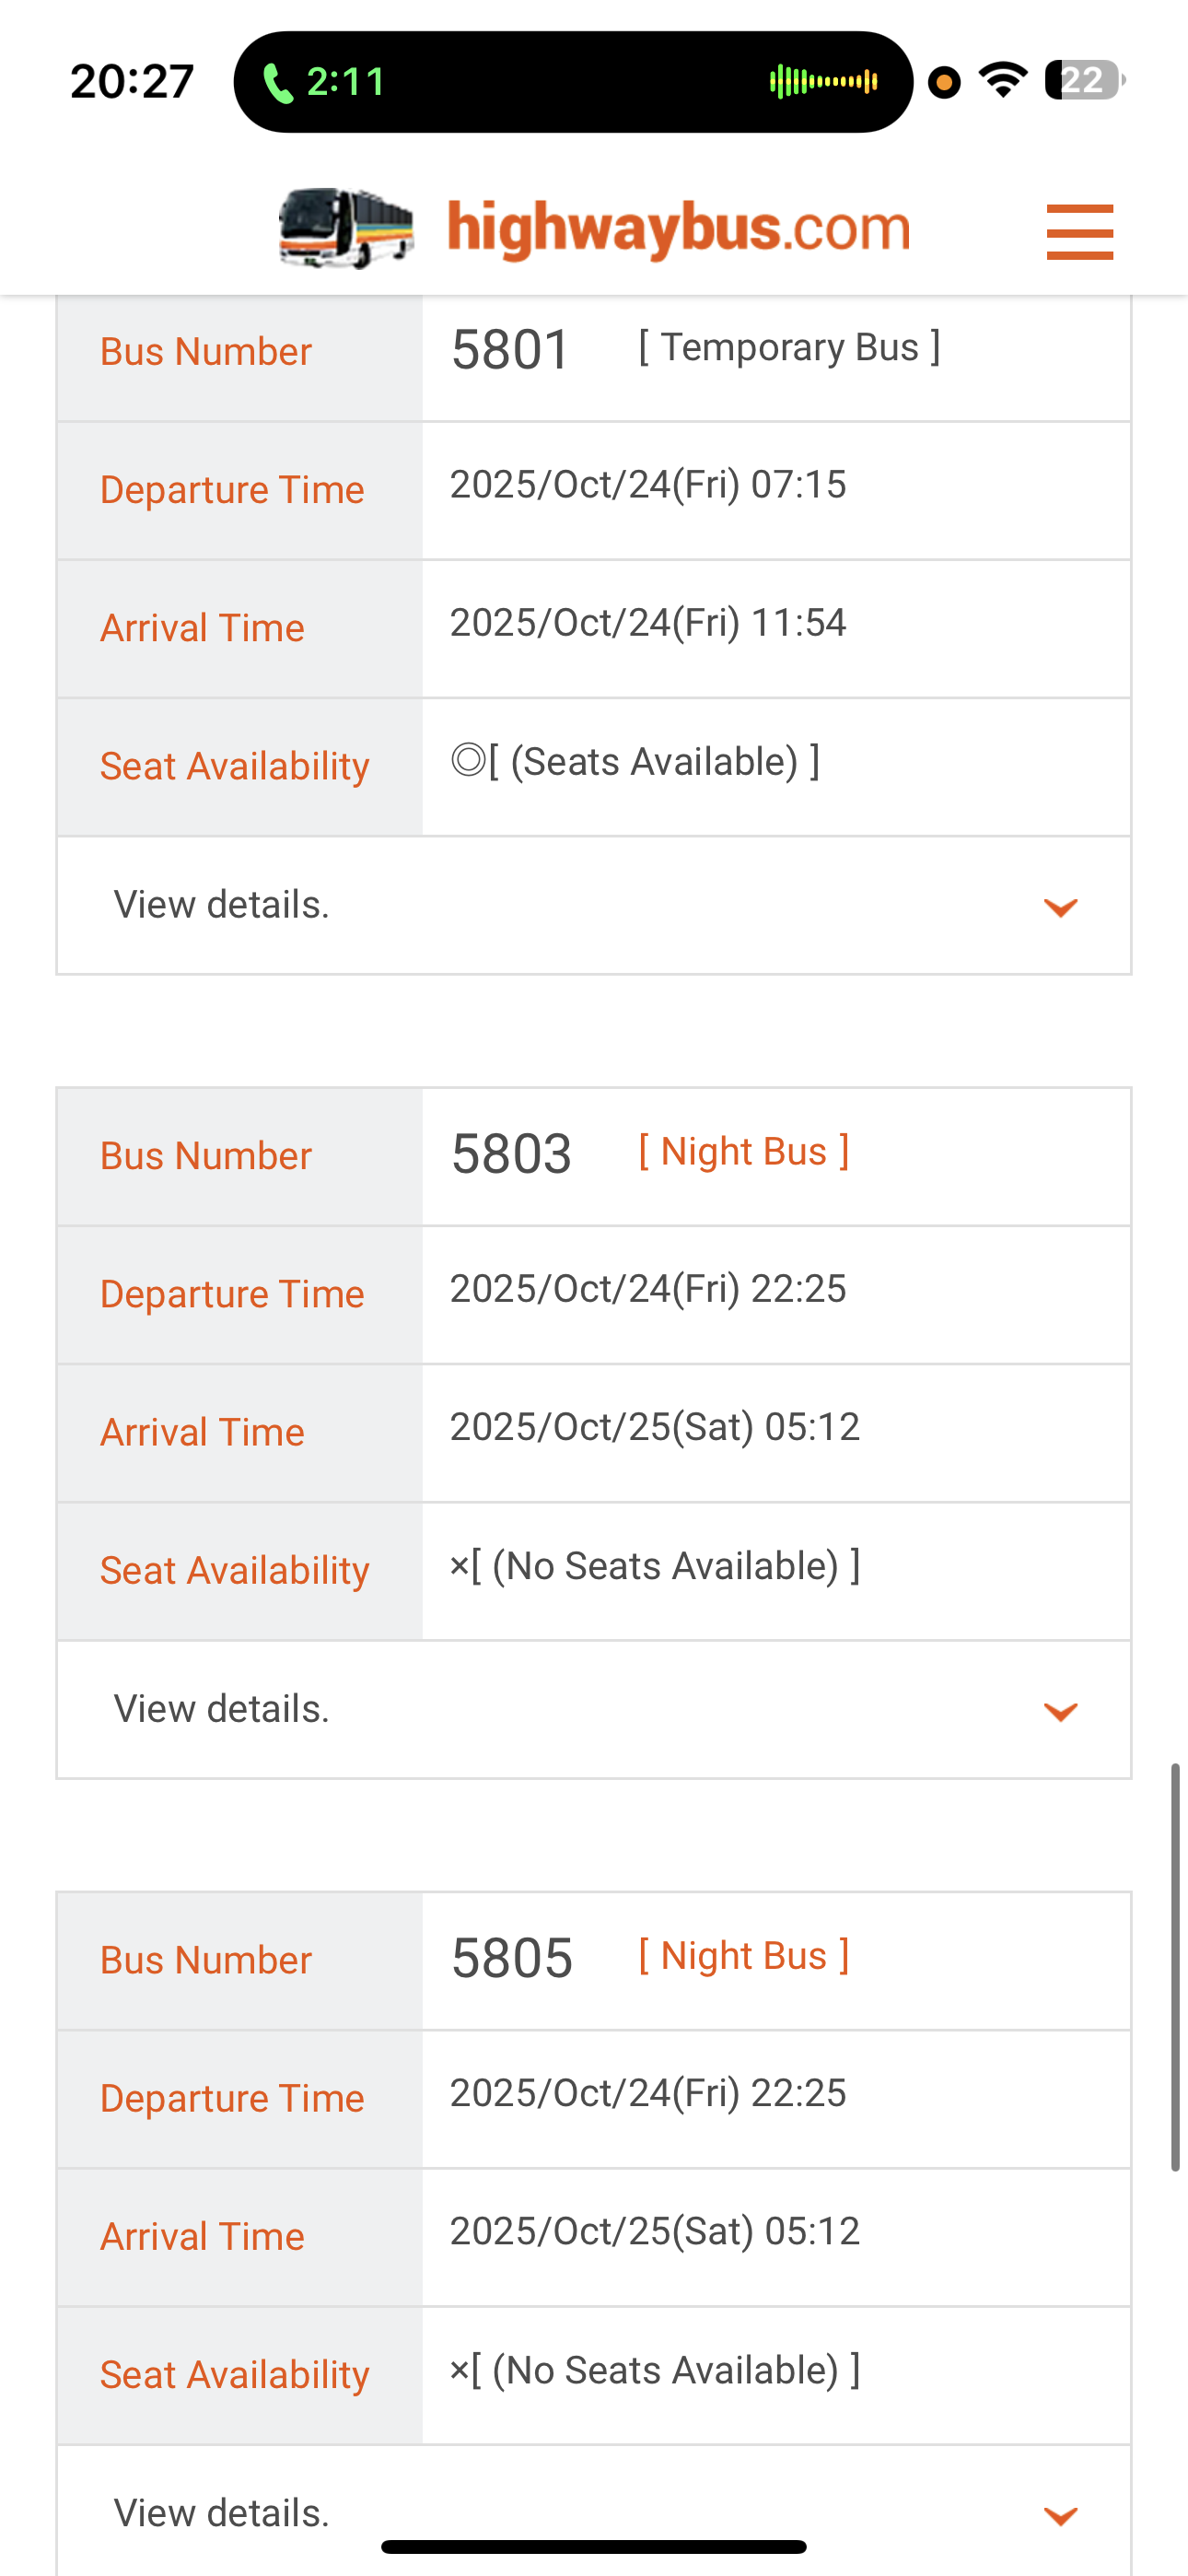Screen dimensions: 1188x2576
Task: Open View details row for bus 5803
Action: [222, 1709]
